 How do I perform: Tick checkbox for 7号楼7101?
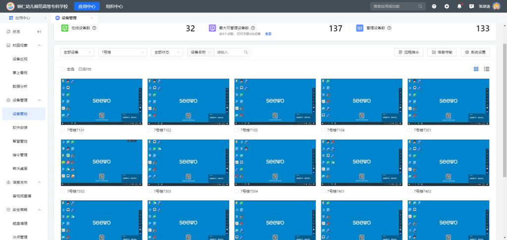(x=63, y=130)
